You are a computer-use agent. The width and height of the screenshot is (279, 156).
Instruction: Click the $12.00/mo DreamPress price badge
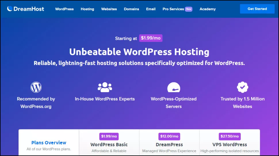(x=169, y=136)
